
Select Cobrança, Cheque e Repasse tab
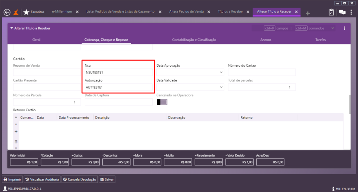(x=106, y=40)
